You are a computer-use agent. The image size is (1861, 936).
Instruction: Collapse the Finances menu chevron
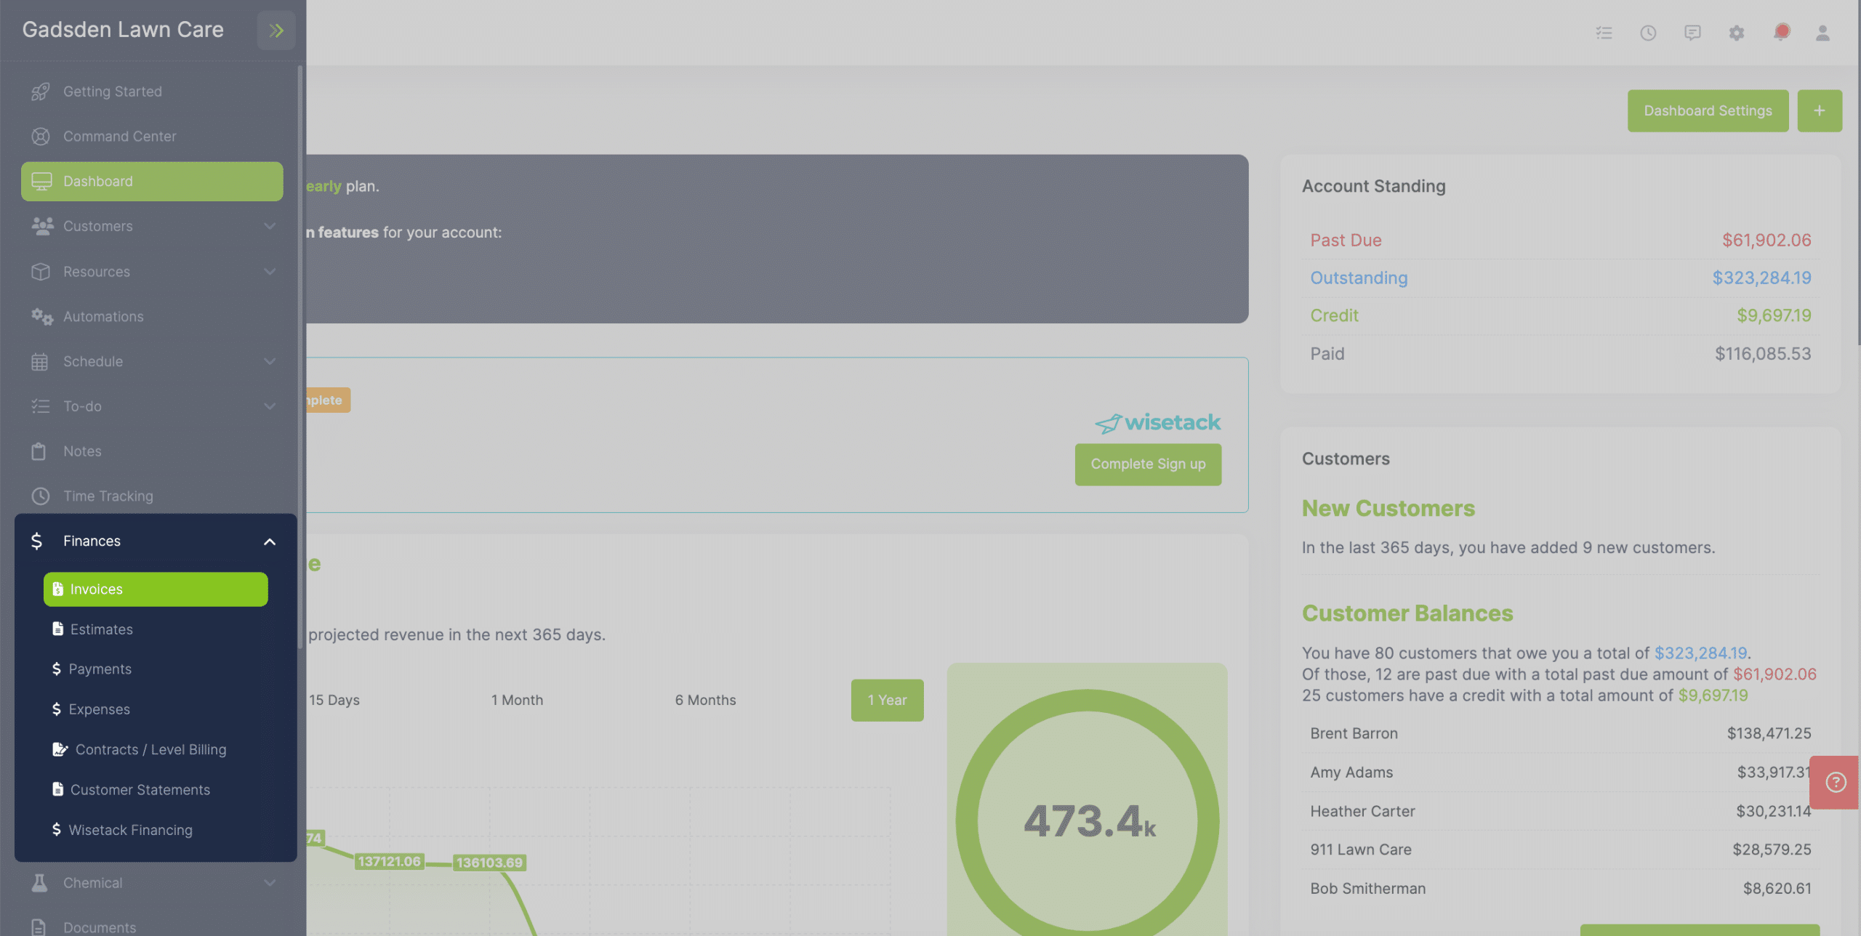pos(270,541)
